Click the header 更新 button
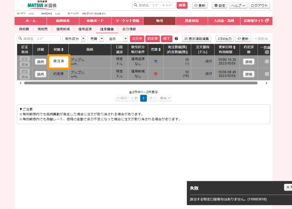Viewport: 292px width, 209px height. pos(200,5)
